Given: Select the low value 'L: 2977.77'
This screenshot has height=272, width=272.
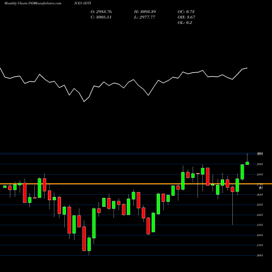Looking at the screenshot, I should 145,17.
